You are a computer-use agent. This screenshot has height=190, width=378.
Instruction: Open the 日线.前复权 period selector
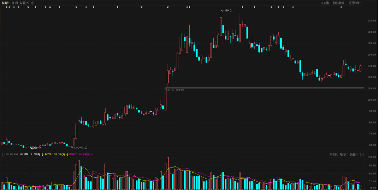21,3
